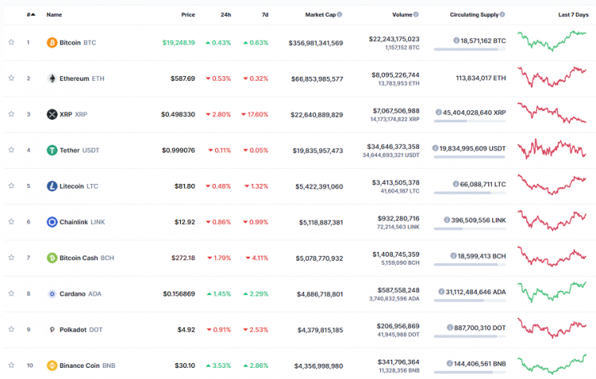Click Ethereum supply 113,834,017 ETH
The width and height of the screenshot is (596, 379).
click(481, 78)
